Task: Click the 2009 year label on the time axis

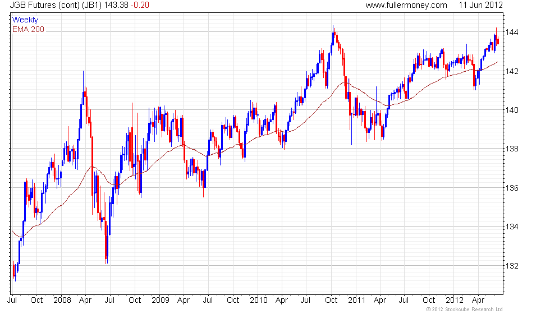Action: 161,301
